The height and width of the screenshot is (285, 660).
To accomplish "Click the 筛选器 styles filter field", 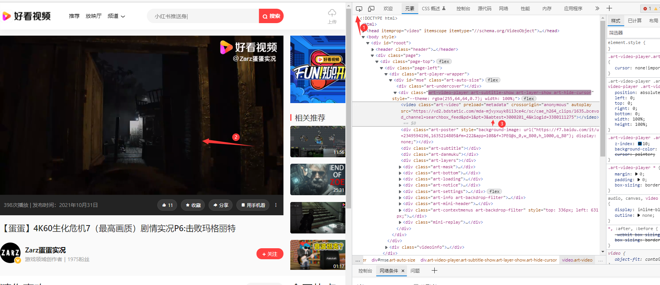I will coord(633,33).
